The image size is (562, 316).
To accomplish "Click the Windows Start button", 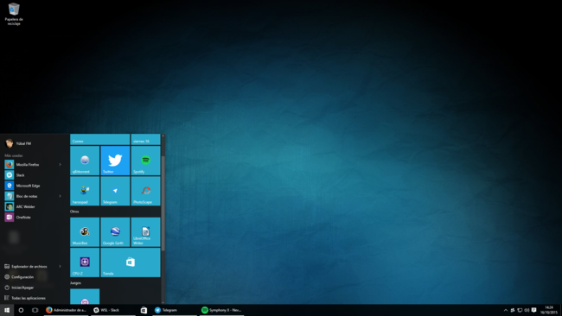I will pos(7,310).
